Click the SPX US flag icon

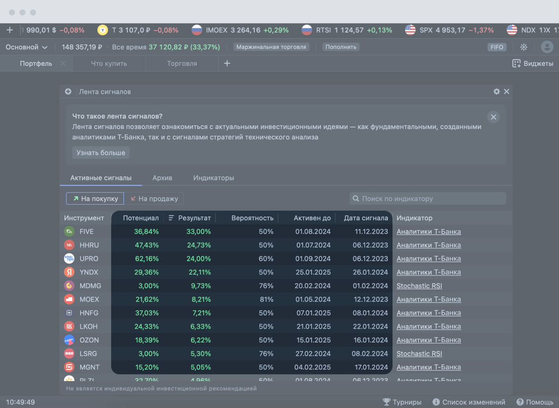(410, 30)
